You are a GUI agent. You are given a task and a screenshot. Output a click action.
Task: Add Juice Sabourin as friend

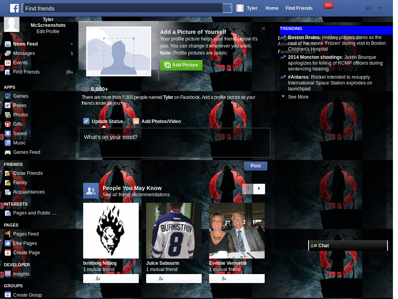point(174,278)
